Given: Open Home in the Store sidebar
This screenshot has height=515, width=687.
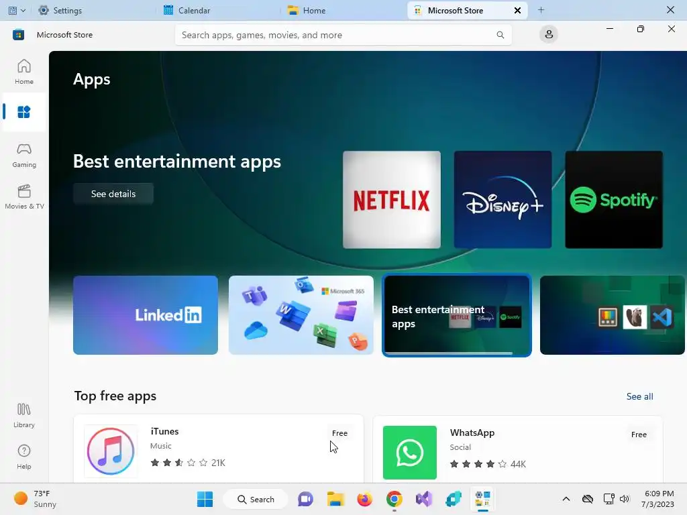Looking at the screenshot, I should (x=24, y=72).
